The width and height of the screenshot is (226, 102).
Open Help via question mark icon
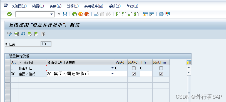click(161, 14)
